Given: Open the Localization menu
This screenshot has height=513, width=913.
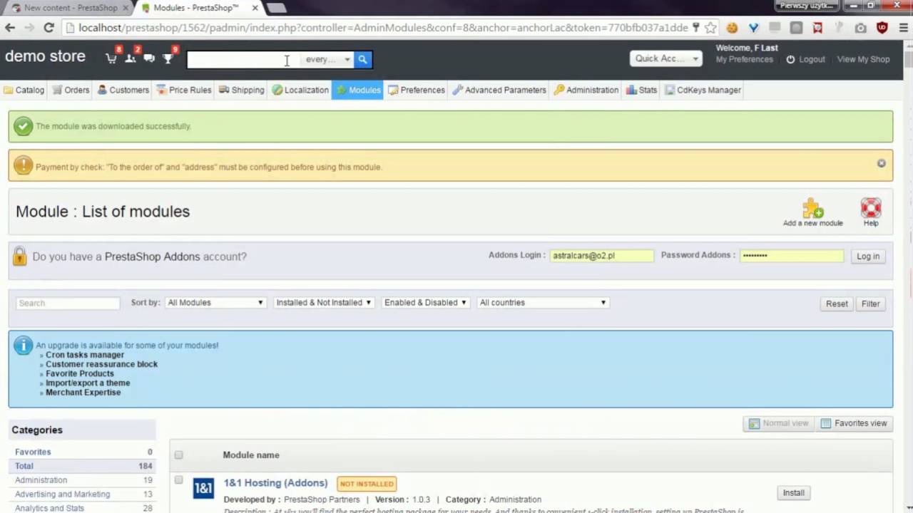Looking at the screenshot, I should (x=300, y=90).
